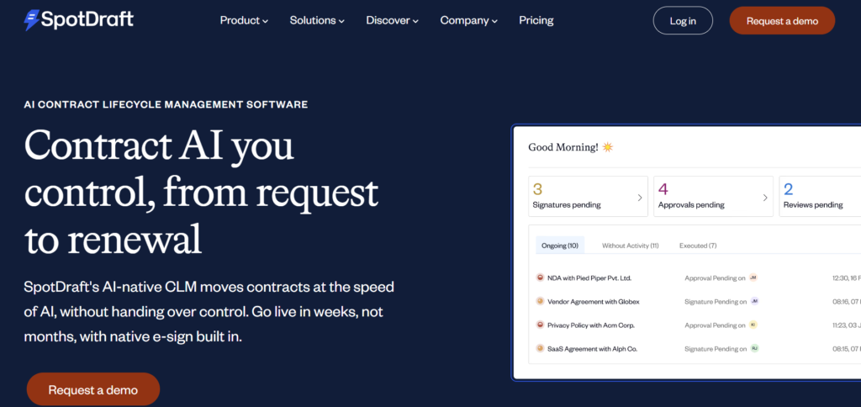Click Request a demo below hero text

(x=92, y=390)
